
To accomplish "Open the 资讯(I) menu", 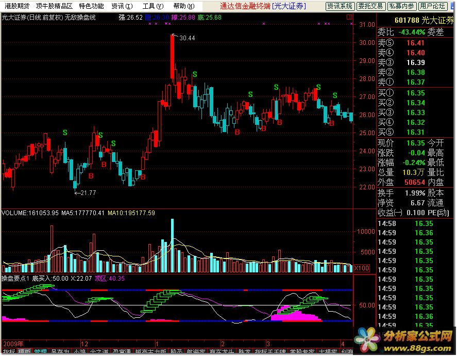I will pos(122,6).
